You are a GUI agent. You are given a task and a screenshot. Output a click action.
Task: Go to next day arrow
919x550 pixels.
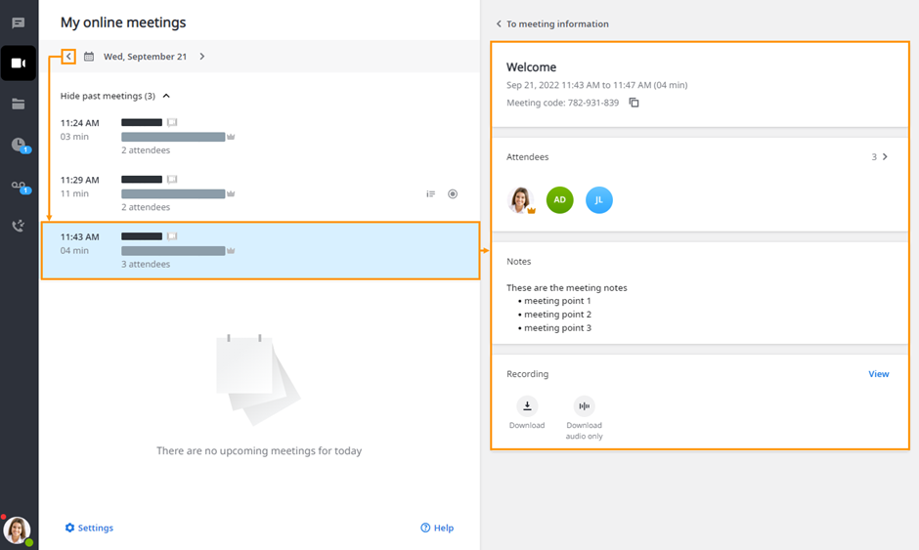click(x=202, y=57)
